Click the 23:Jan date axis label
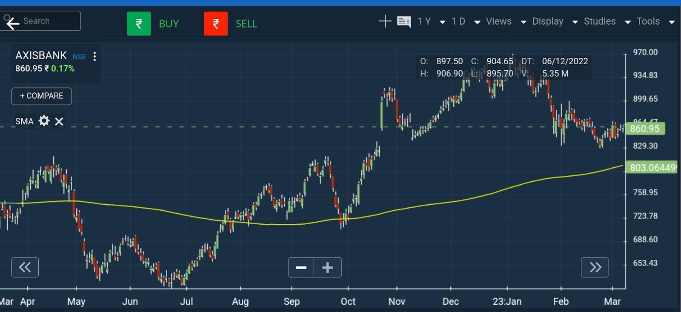681x312 pixels. pyautogui.click(x=507, y=302)
